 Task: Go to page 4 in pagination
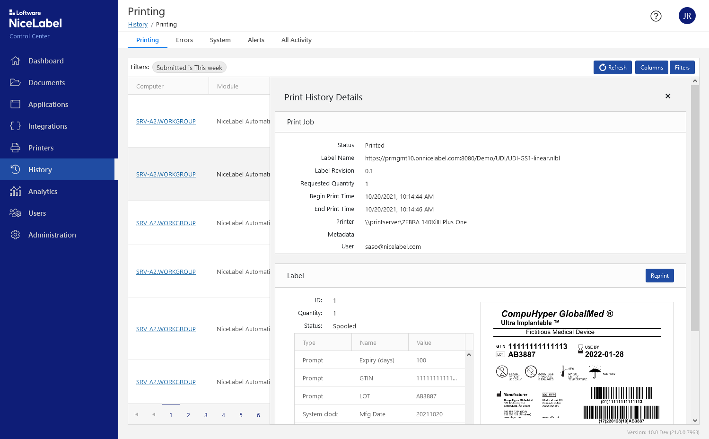pyautogui.click(x=223, y=415)
